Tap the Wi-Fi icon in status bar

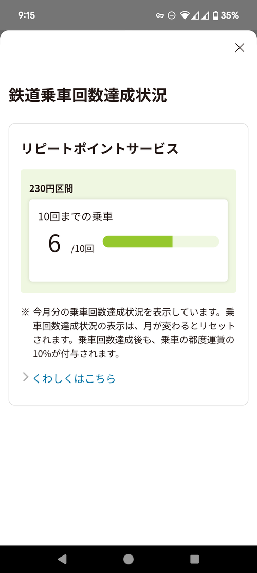coord(185,15)
